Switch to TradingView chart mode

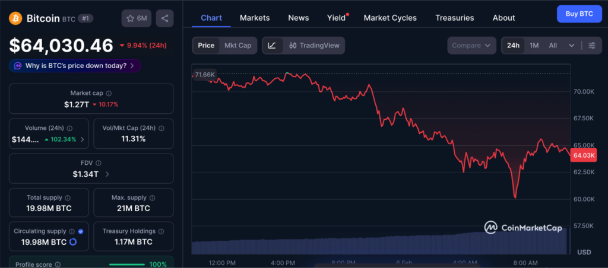[x=315, y=46]
